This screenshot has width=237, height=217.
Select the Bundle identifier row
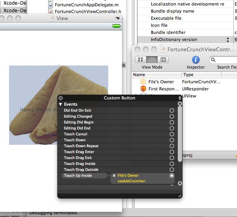187,32
